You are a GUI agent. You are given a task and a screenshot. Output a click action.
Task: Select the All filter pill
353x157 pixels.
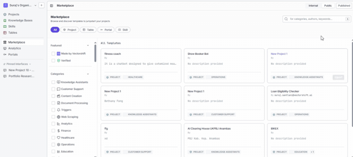pyautogui.click(x=55, y=30)
